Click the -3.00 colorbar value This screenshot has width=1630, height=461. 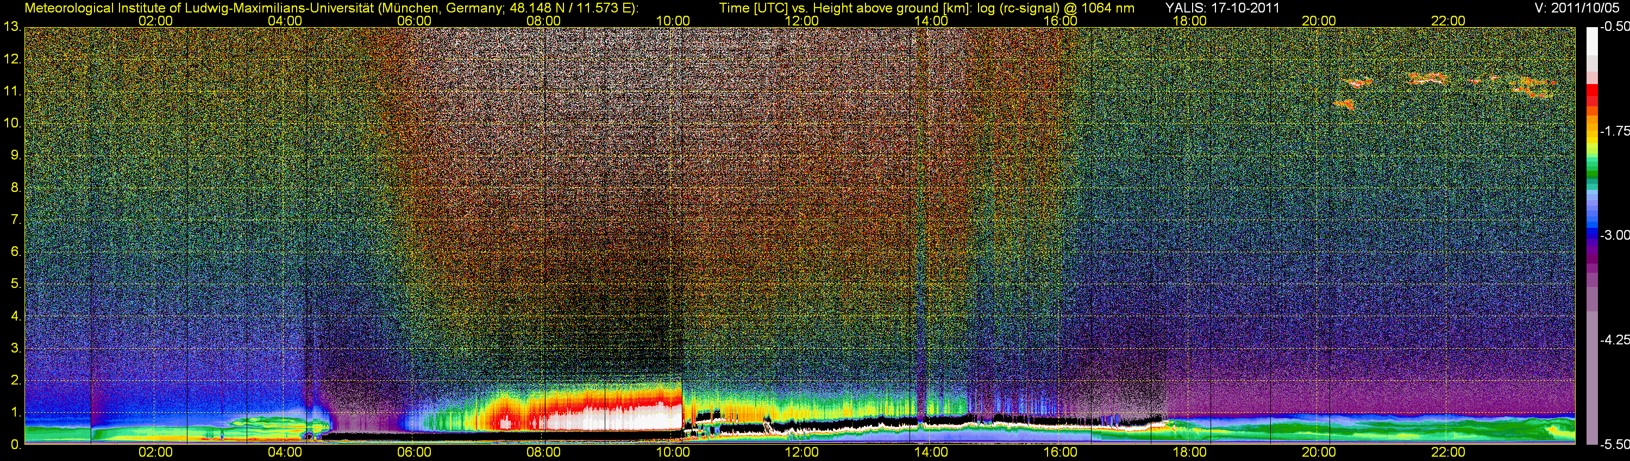point(1615,235)
